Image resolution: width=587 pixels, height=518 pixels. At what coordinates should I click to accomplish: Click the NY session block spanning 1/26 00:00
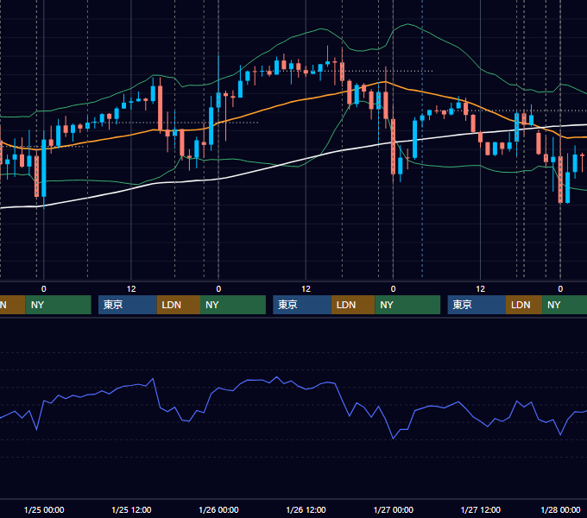click(x=233, y=305)
